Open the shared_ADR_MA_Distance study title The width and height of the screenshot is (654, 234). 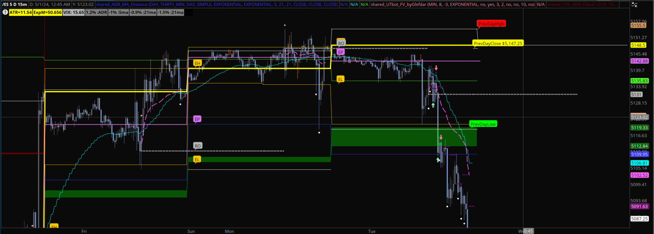tap(217, 4)
